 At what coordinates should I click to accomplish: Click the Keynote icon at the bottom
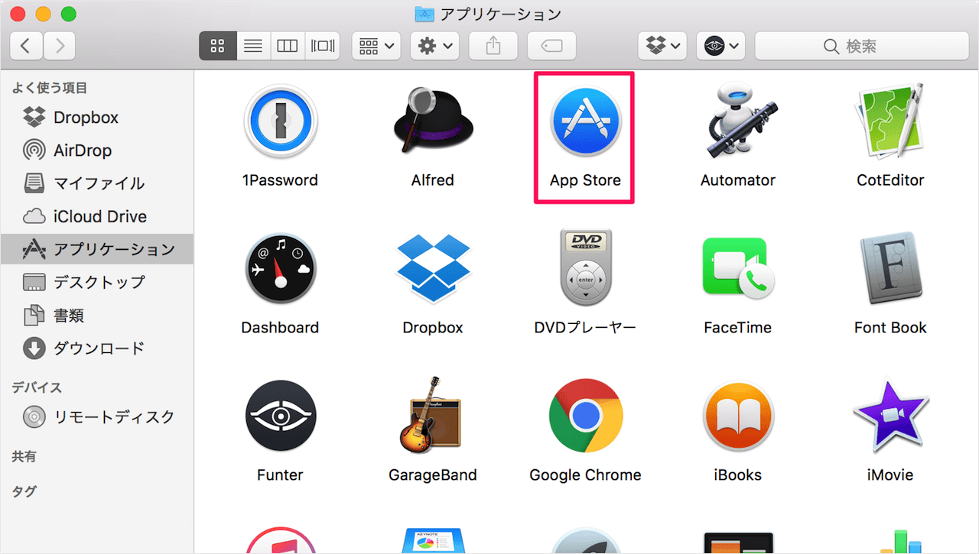point(433,540)
